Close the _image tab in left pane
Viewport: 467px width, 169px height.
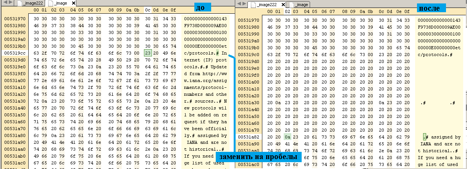pos(74,3)
